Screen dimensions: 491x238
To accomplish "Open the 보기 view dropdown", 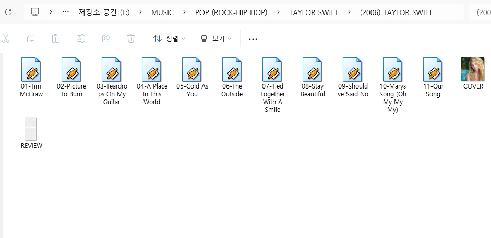I will 215,39.
